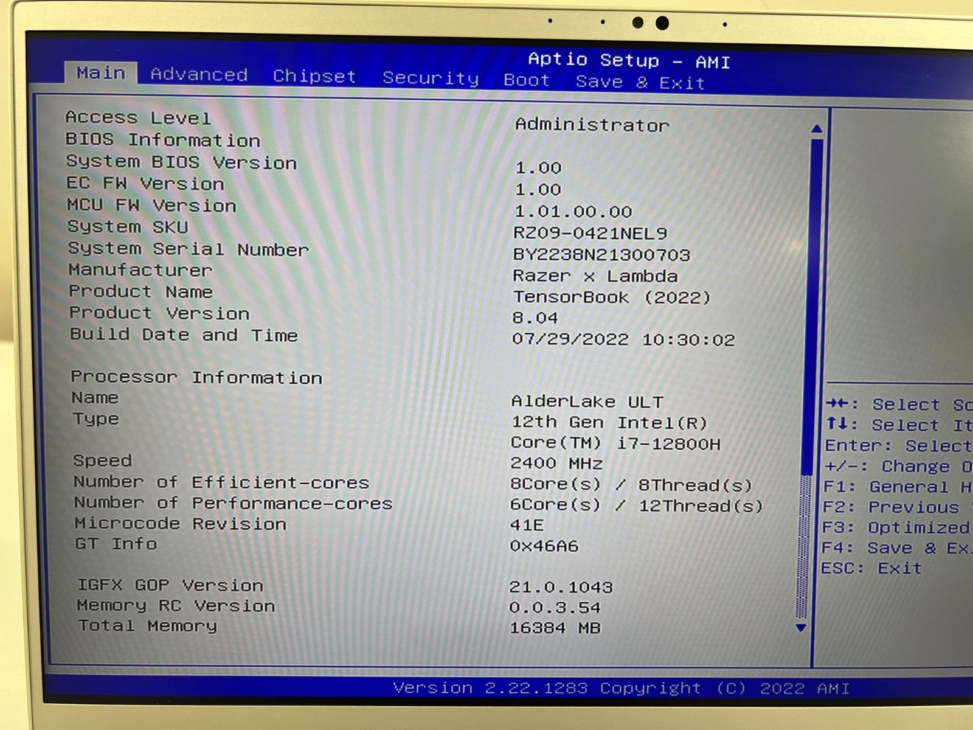Select the Processor Information heading

(x=196, y=377)
